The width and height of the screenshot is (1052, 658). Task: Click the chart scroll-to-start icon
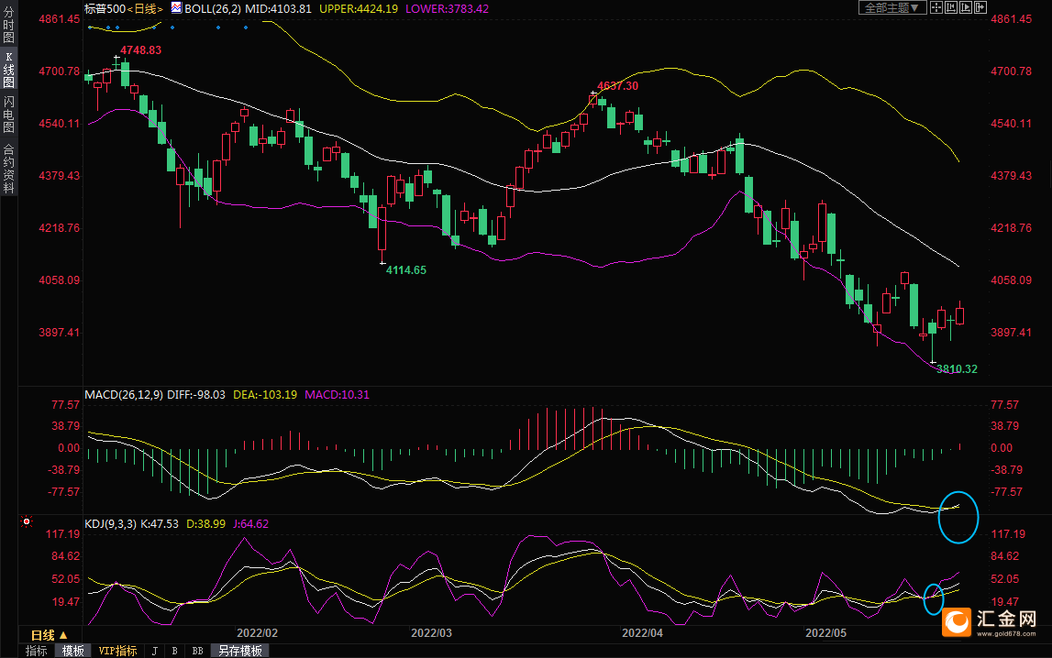[951, 7]
